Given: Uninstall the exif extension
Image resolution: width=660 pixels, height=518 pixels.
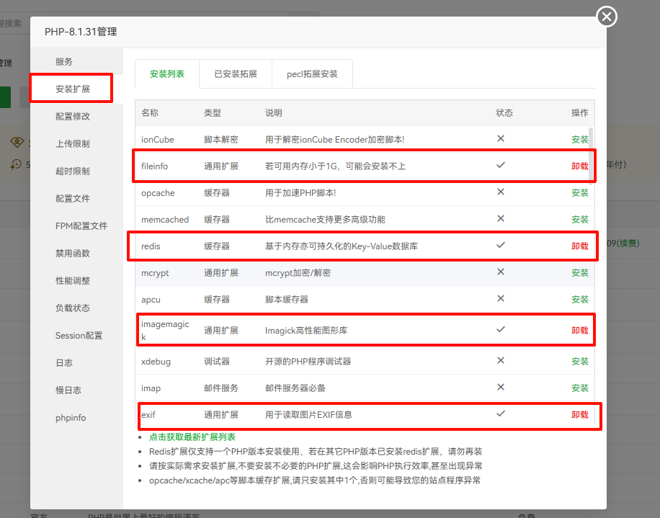Looking at the screenshot, I should (x=579, y=415).
